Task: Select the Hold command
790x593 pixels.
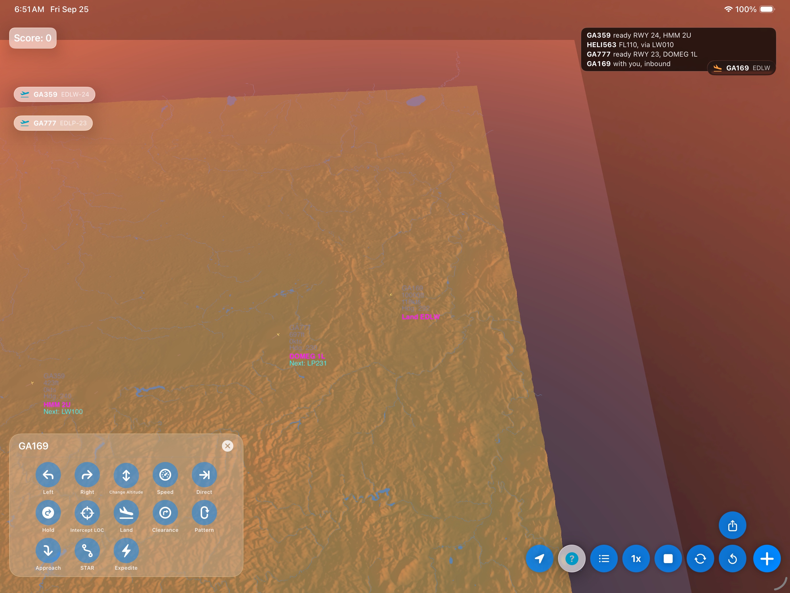Action: [x=48, y=513]
